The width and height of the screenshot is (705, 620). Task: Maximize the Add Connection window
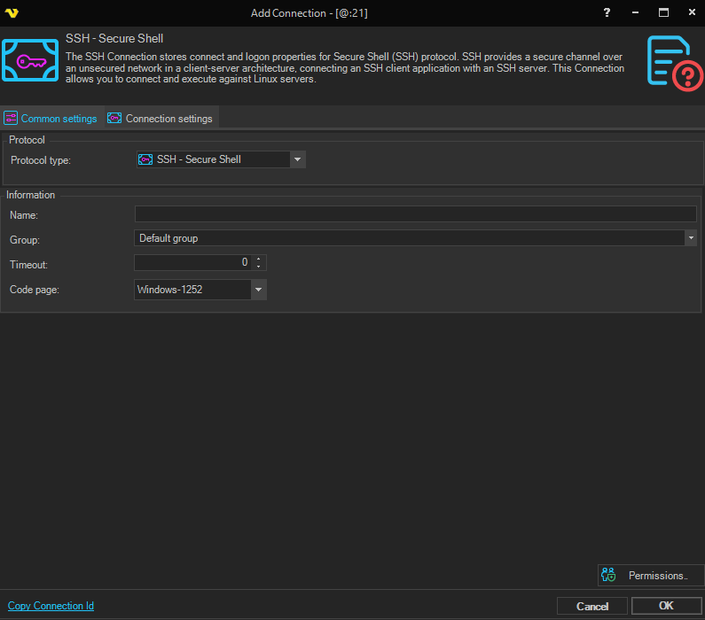pyautogui.click(x=662, y=12)
